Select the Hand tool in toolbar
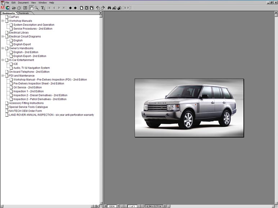This screenshot has height=208, width=278. pos(32,8)
